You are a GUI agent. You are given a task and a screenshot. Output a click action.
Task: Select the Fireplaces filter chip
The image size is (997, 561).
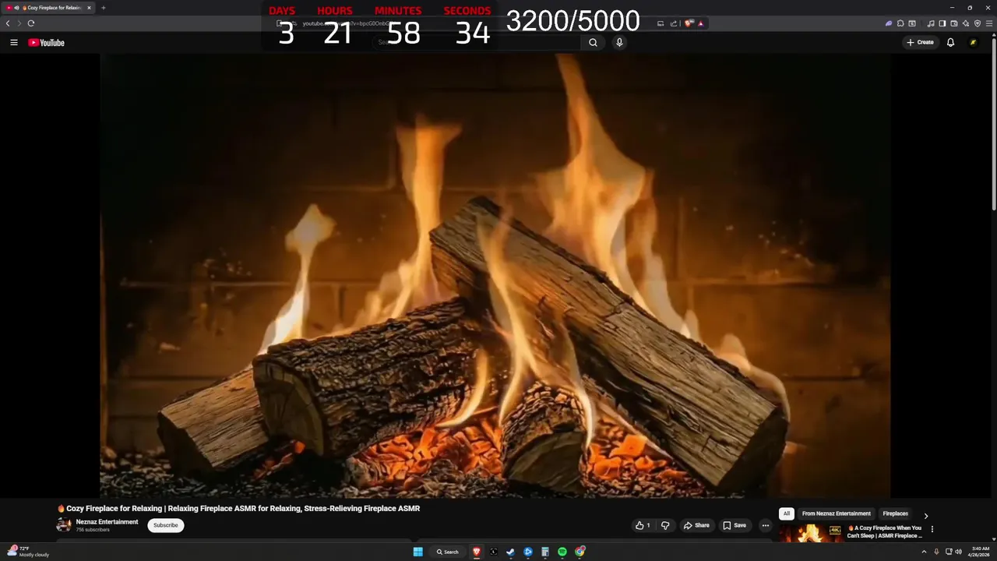coord(895,513)
